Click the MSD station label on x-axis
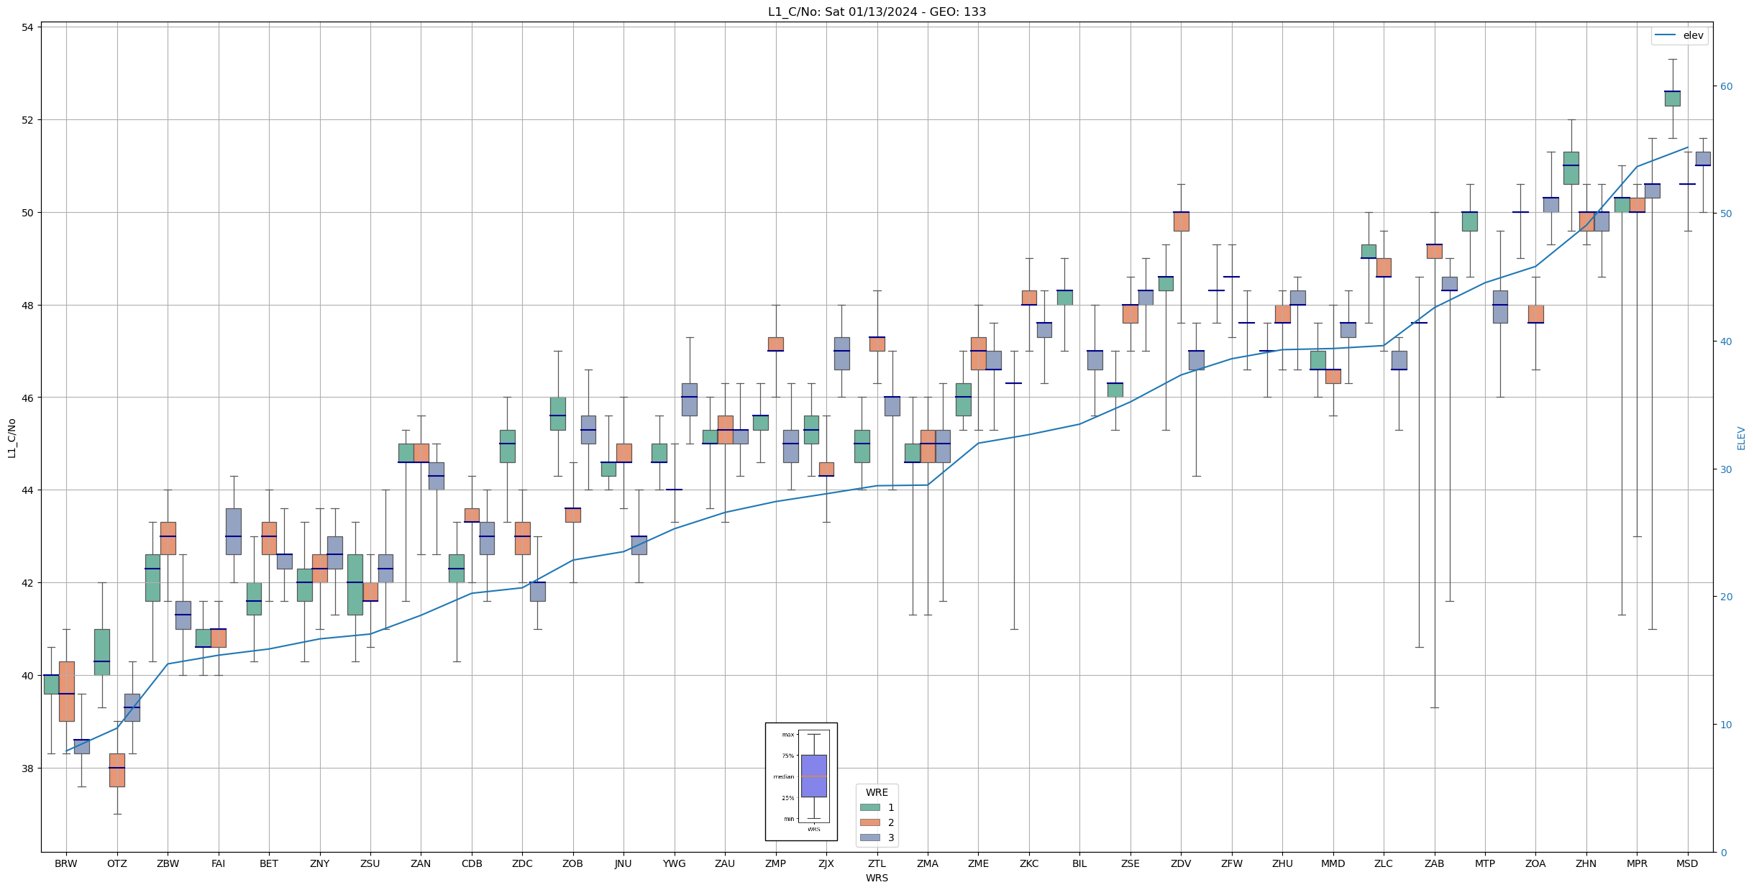The image size is (1754, 890). click(1687, 863)
